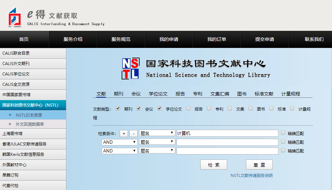Enable the 报告 document type checkbox
332x190 pixels.
(188, 109)
